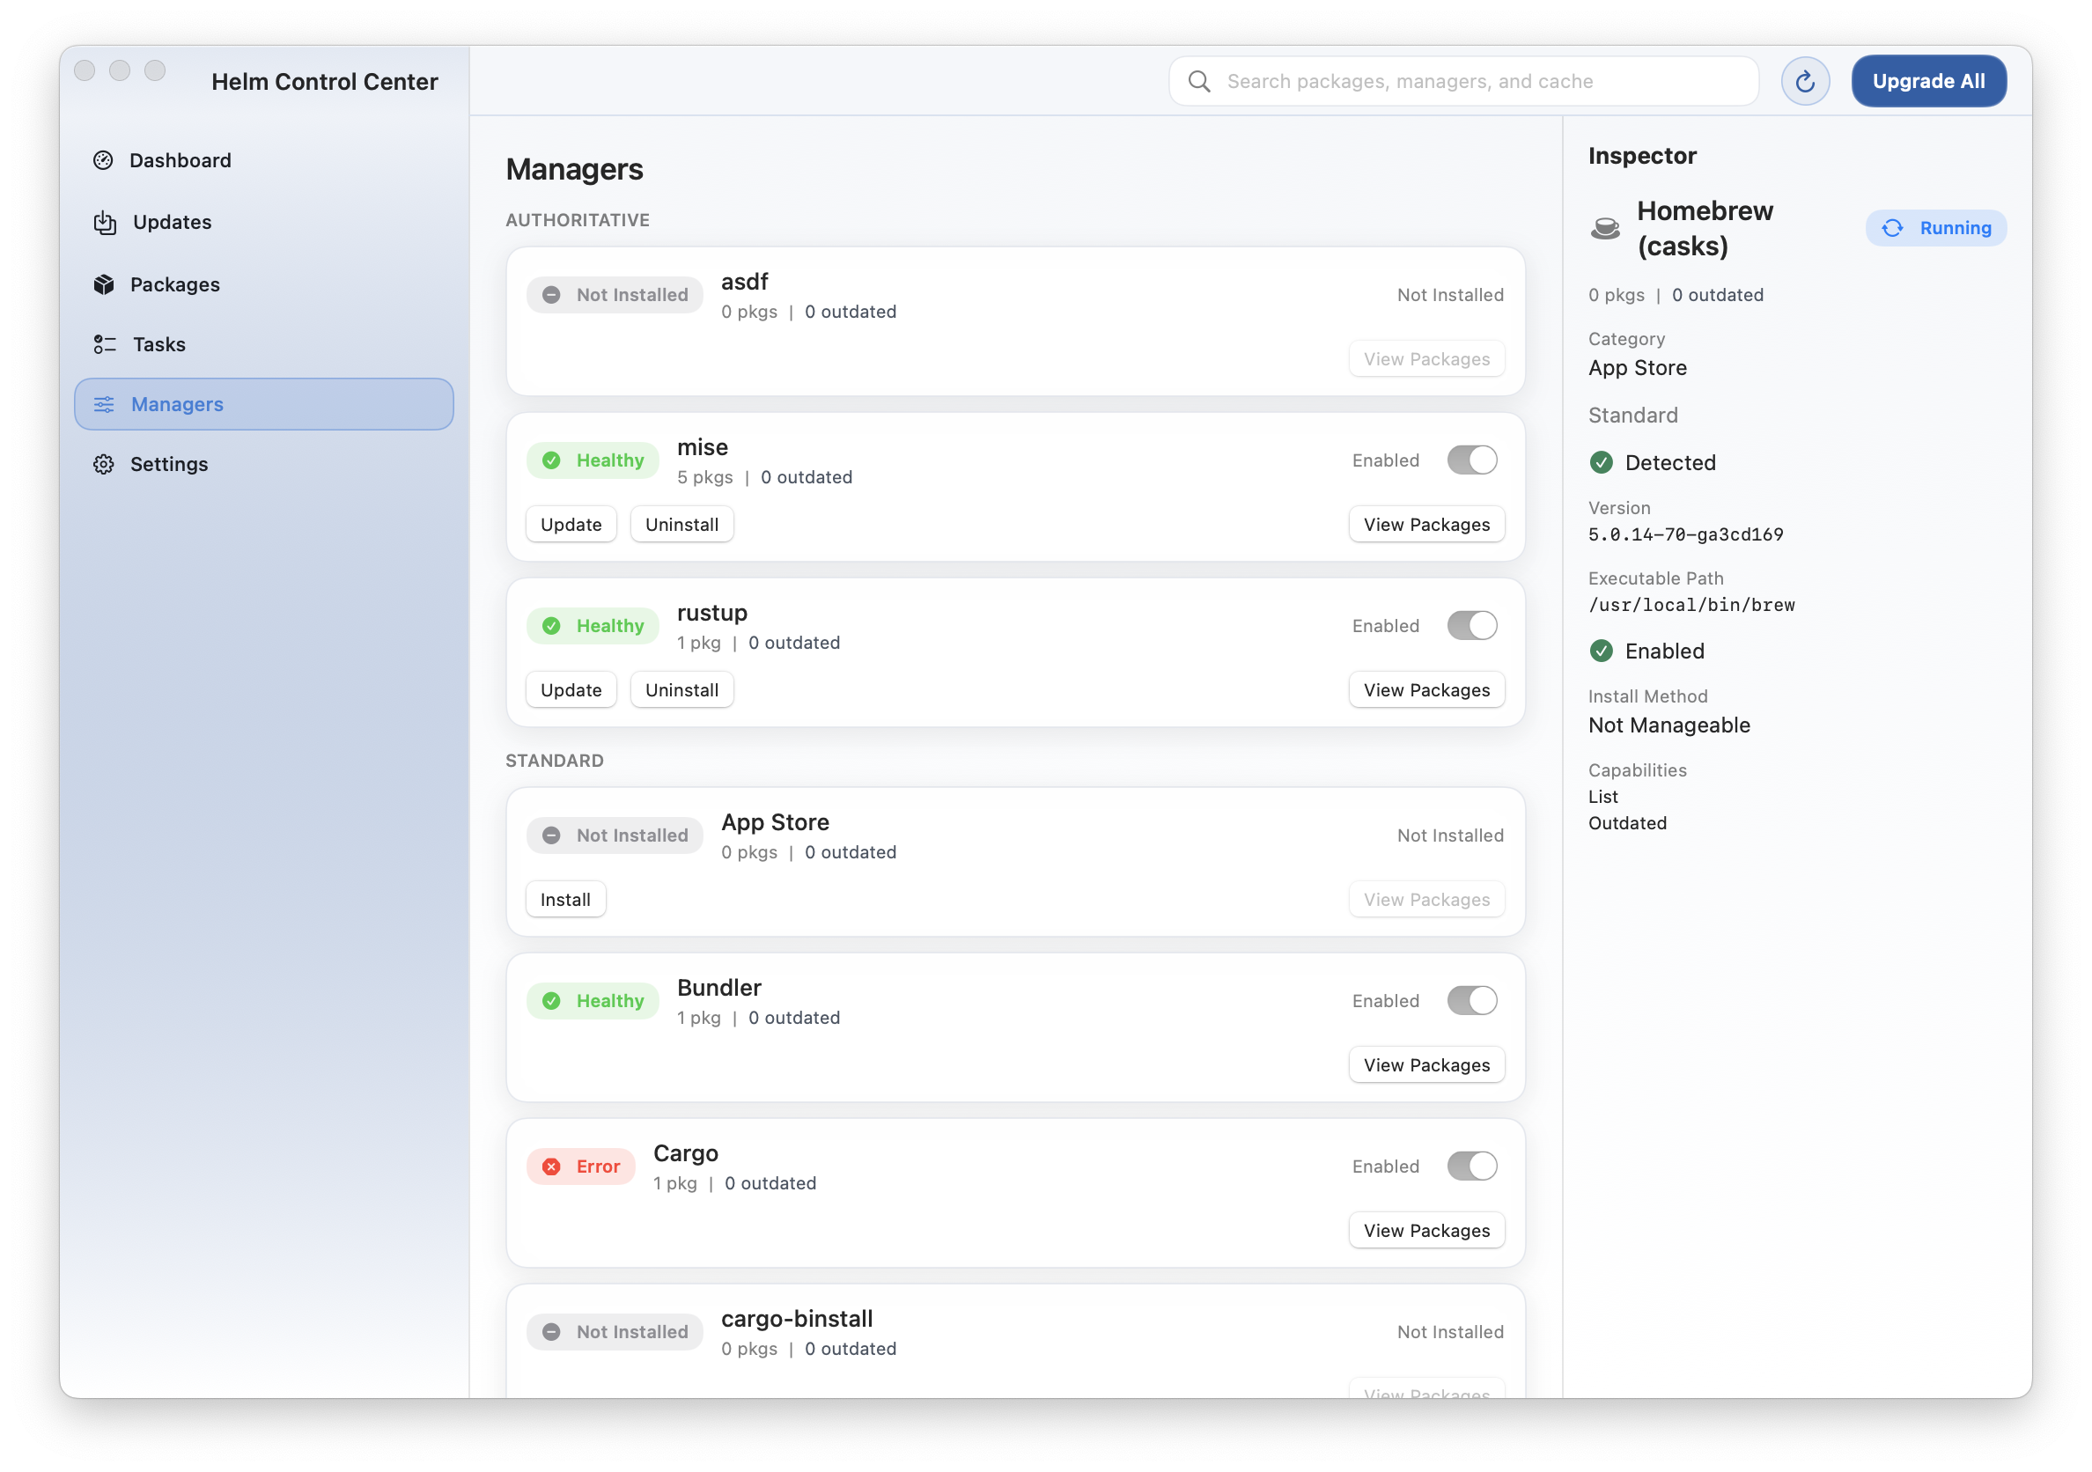
Task: Click the red Error icon on Cargo
Action: [x=553, y=1166]
